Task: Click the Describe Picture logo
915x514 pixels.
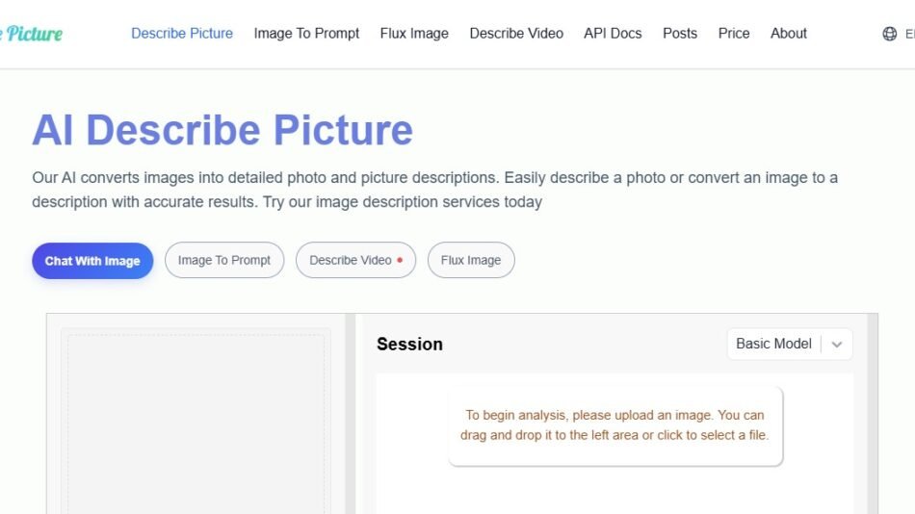Action: pyautogui.click(x=32, y=34)
